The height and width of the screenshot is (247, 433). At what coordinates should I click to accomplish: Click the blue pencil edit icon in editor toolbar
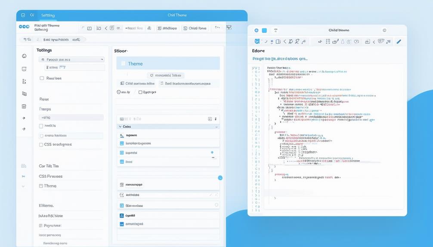point(399,42)
